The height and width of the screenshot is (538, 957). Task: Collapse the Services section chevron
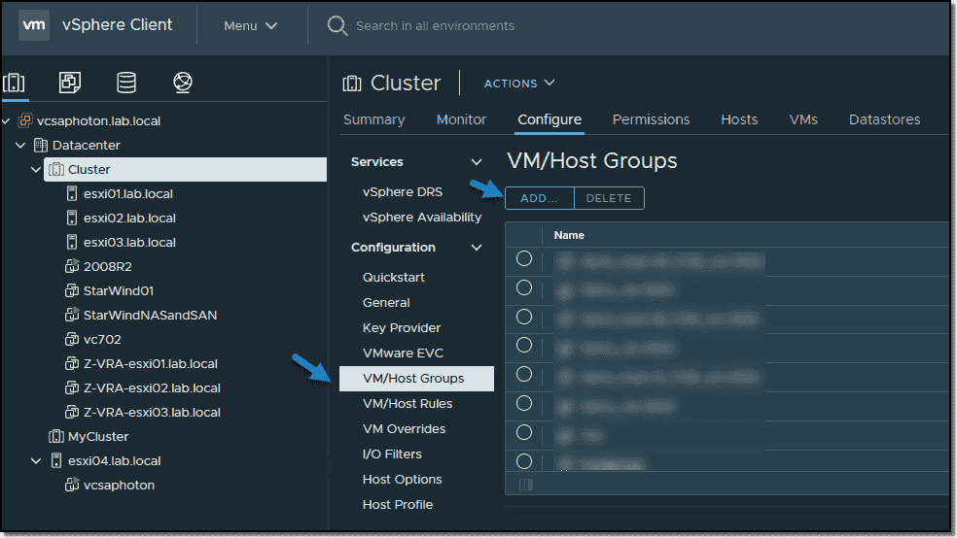(477, 162)
